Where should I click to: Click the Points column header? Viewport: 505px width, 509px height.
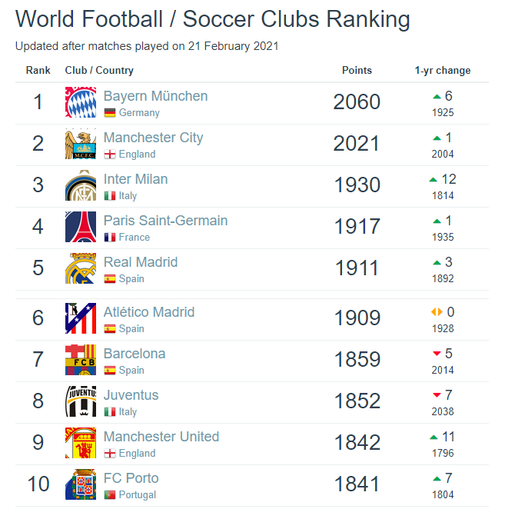[357, 70]
